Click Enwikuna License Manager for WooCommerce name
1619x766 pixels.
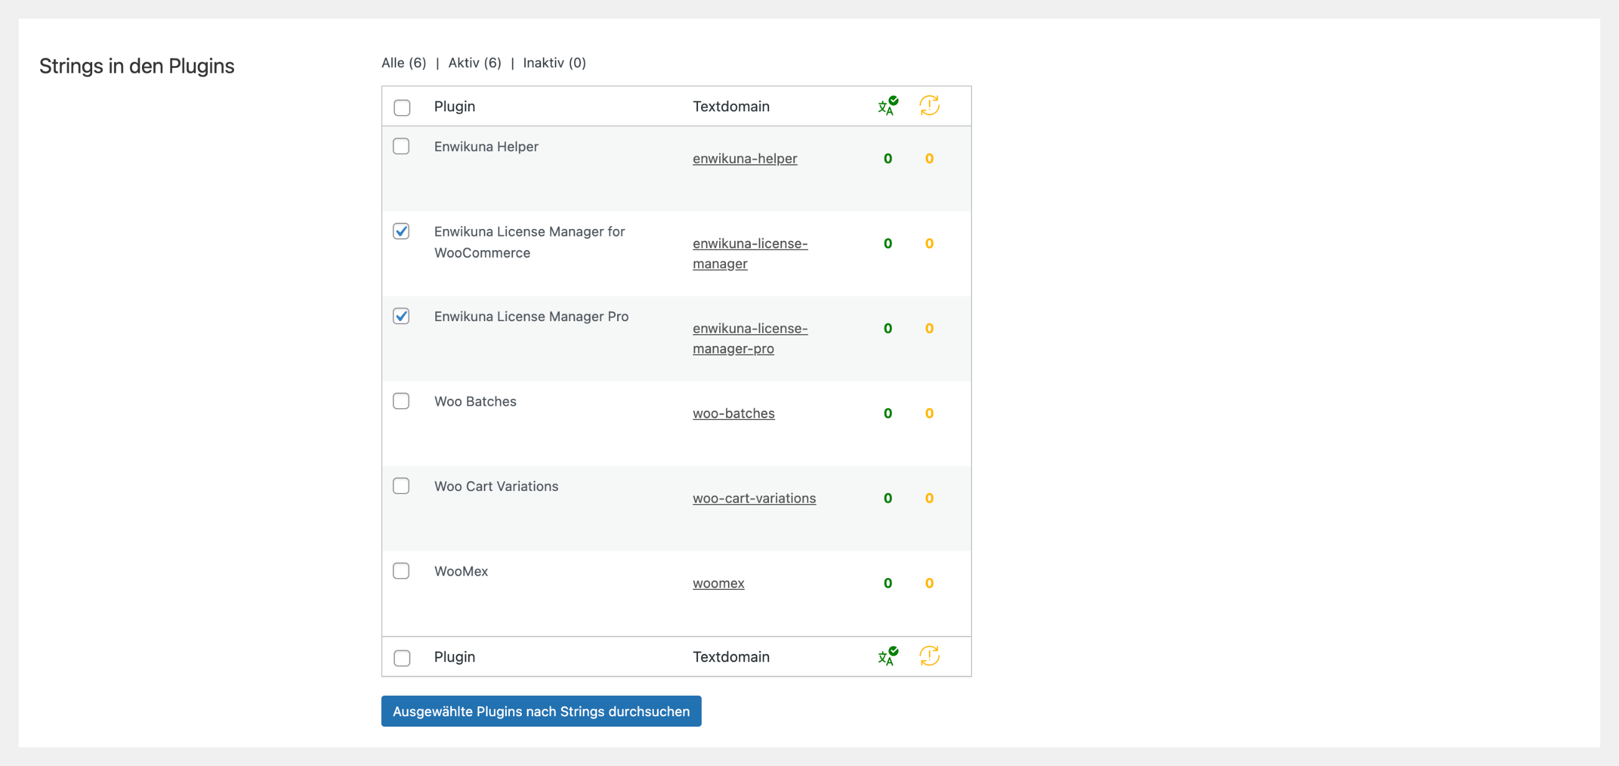coord(529,241)
